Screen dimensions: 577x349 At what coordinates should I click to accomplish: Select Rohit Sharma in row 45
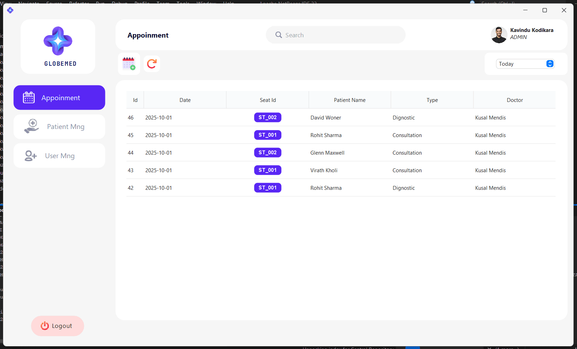click(x=326, y=135)
